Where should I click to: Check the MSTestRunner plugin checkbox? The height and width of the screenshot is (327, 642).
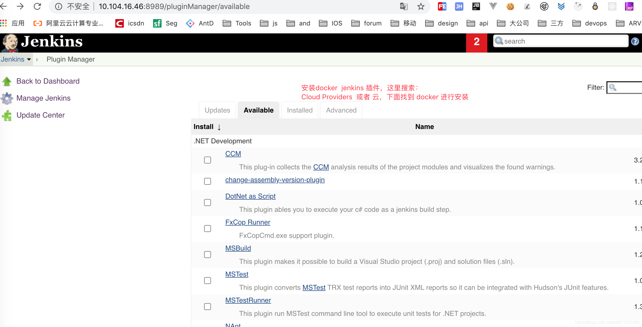pos(208,307)
